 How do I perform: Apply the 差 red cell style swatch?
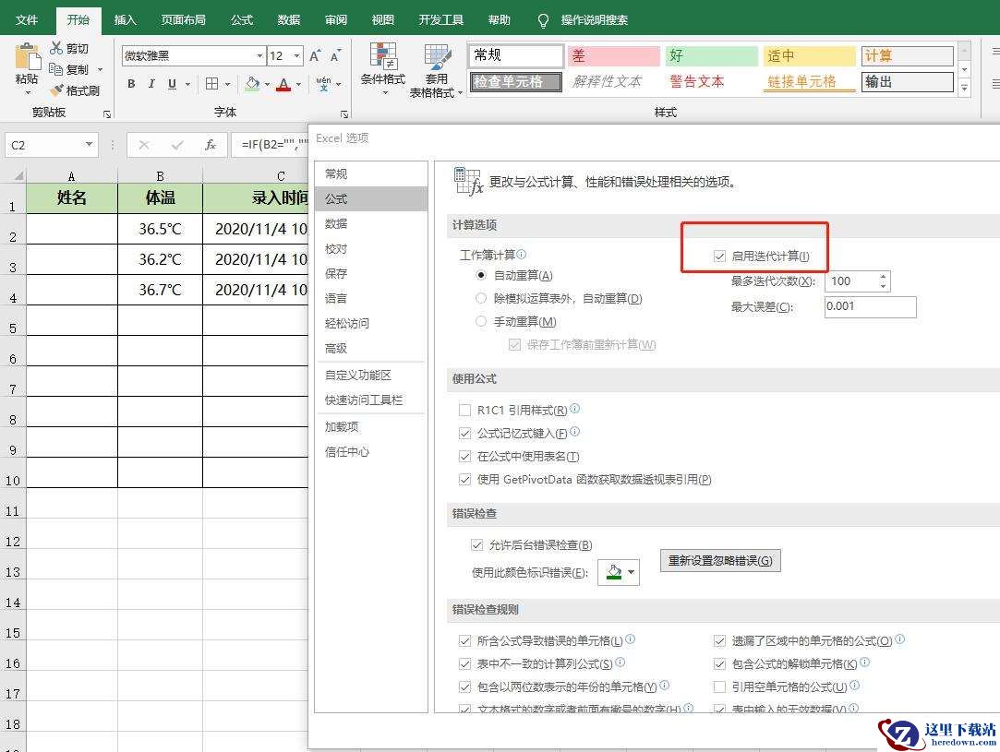coord(613,55)
